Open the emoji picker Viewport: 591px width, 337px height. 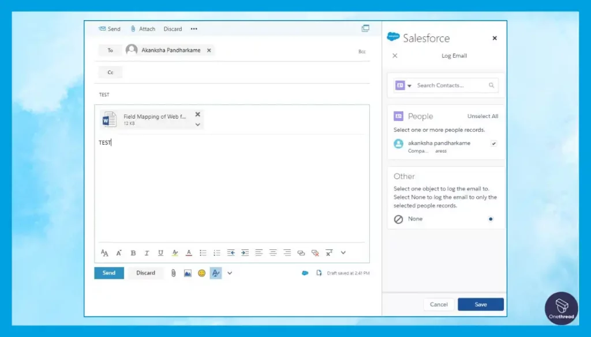coord(201,274)
